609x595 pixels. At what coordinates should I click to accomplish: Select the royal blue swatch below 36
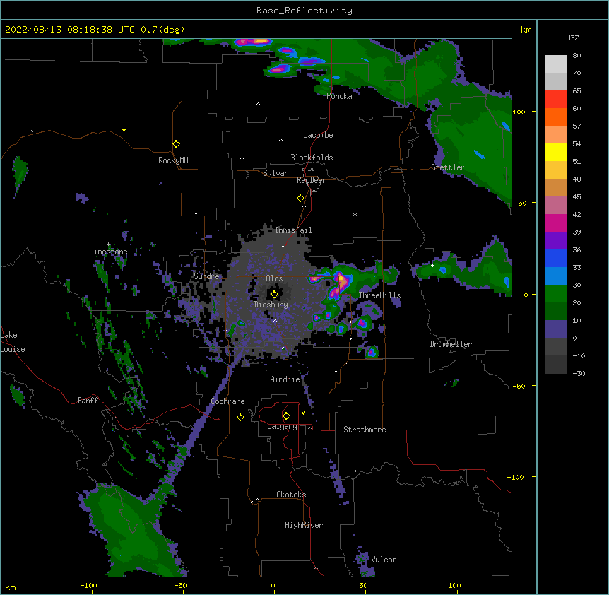pyautogui.click(x=555, y=258)
